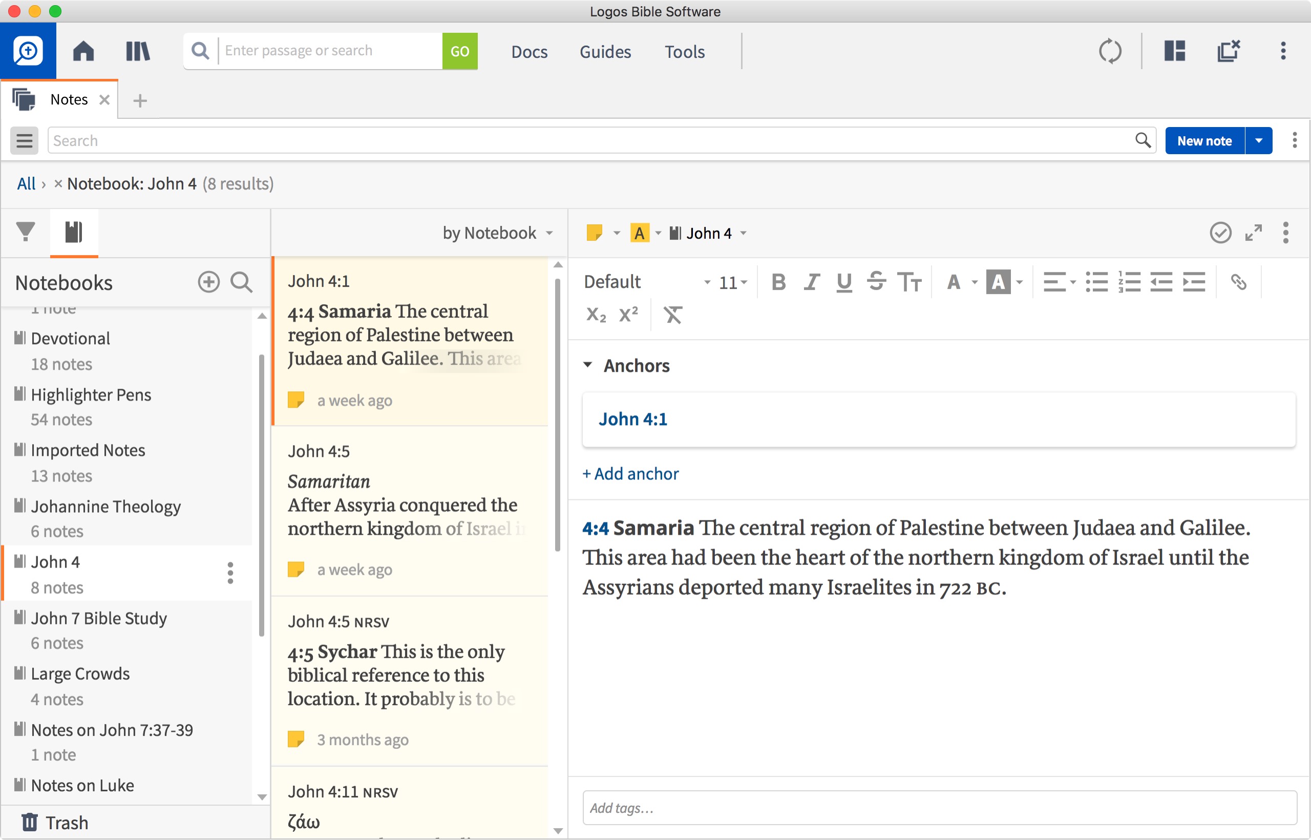Image resolution: width=1311 pixels, height=840 pixels.
Task: Toggle Underline formatting
Action: tap(843, 282)
